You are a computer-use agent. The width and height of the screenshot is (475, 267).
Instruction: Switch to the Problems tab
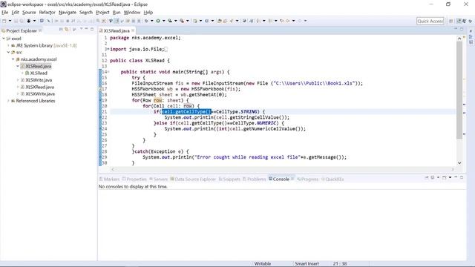pos(254,179)
